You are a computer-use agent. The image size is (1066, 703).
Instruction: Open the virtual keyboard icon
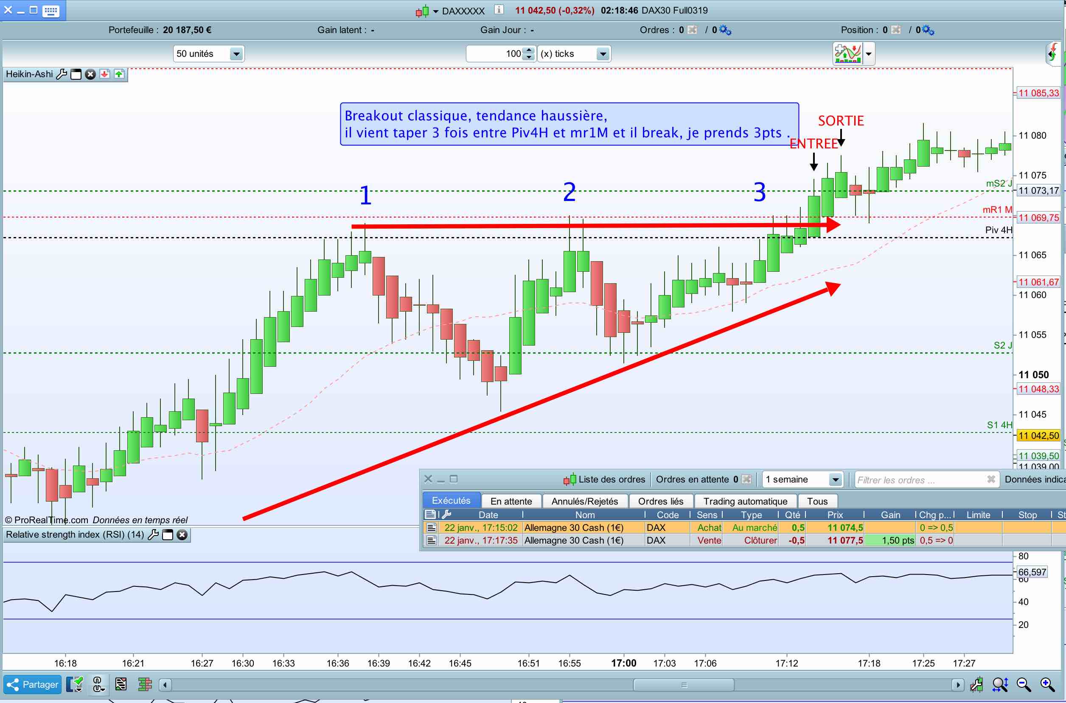pos(50,11)
